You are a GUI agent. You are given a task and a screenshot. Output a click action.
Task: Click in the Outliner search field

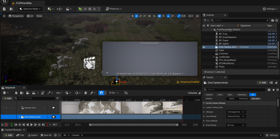coord(240,20)
